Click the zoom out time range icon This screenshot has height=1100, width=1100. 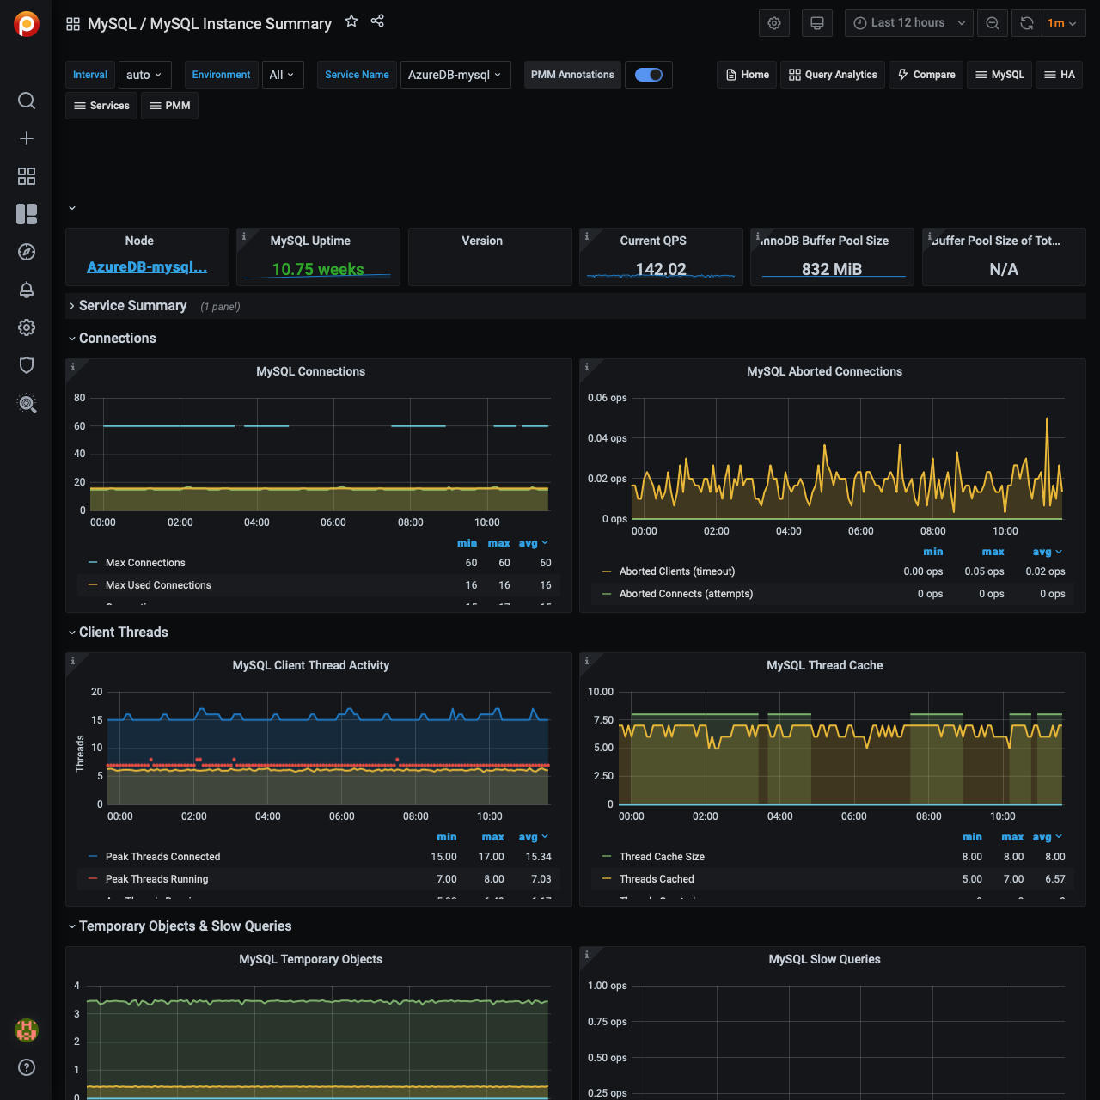pos(993,23)
